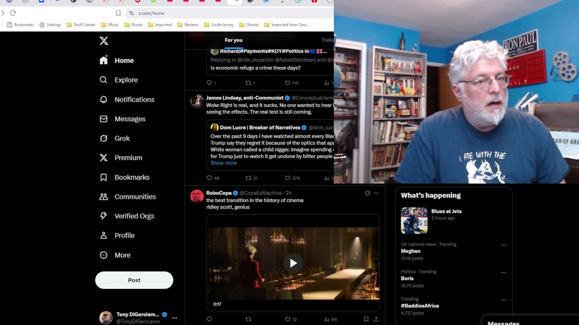
Task: Open Blues at Jets hockey thumbnail
Action: pyautogui.click(x=414, y=220)
